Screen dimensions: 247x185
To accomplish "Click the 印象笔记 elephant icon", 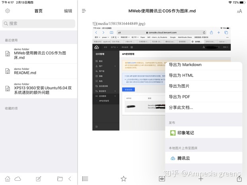I will click(x=173, y=133).
